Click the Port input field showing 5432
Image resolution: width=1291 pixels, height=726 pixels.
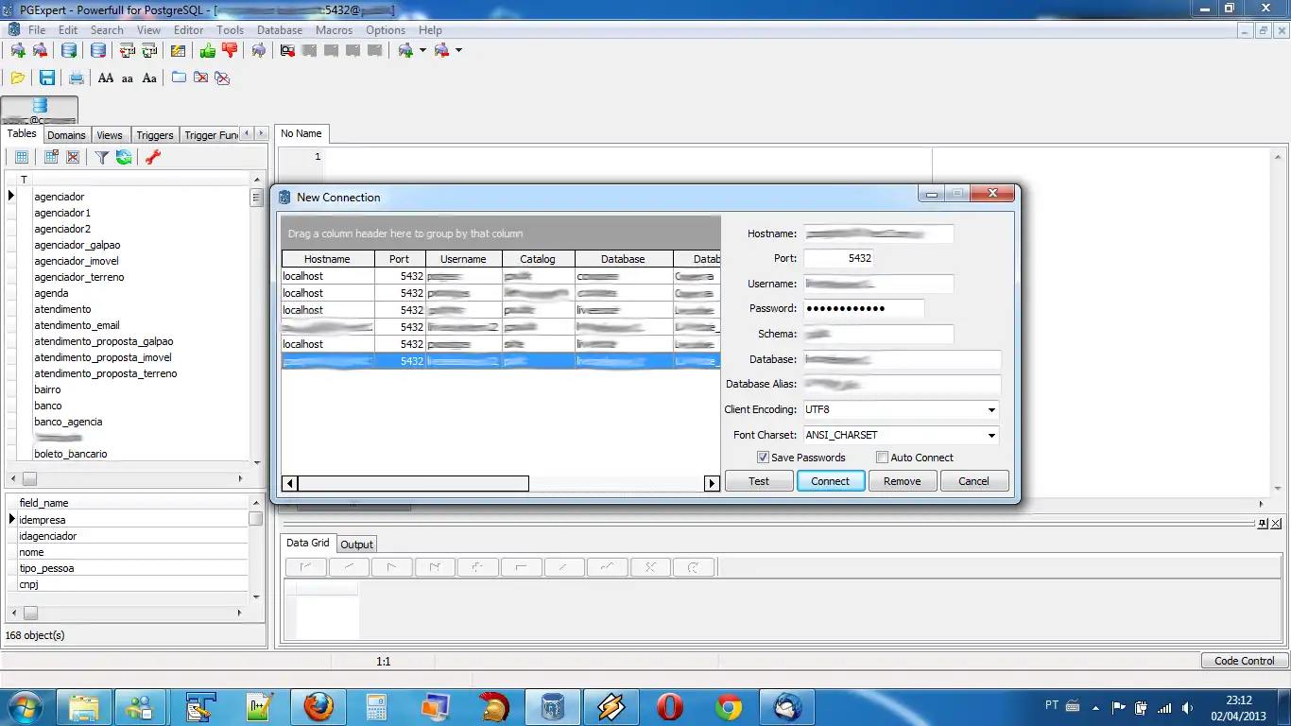838,258
